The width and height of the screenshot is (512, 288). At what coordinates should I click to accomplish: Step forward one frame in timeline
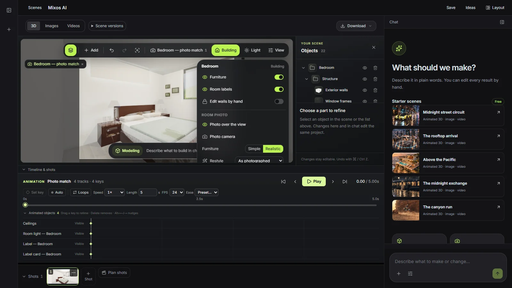pyautogui.click(x=333, y=181)
